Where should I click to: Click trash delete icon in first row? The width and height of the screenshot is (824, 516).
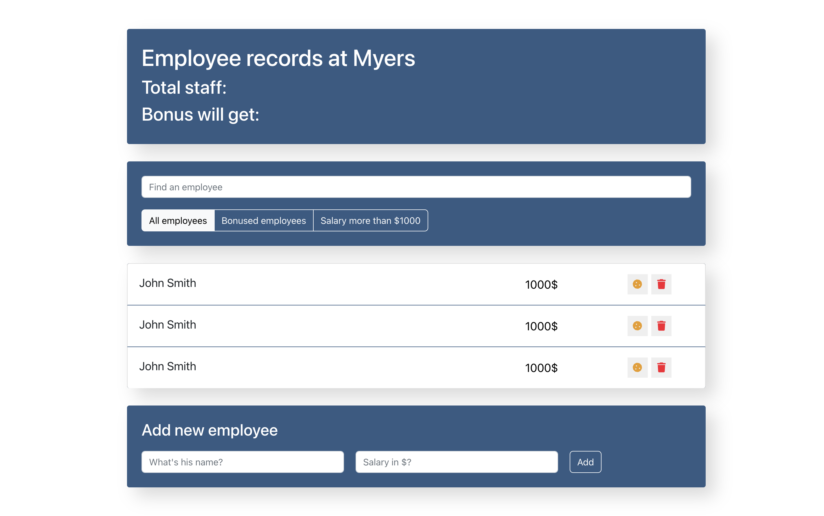pos(661,284)
